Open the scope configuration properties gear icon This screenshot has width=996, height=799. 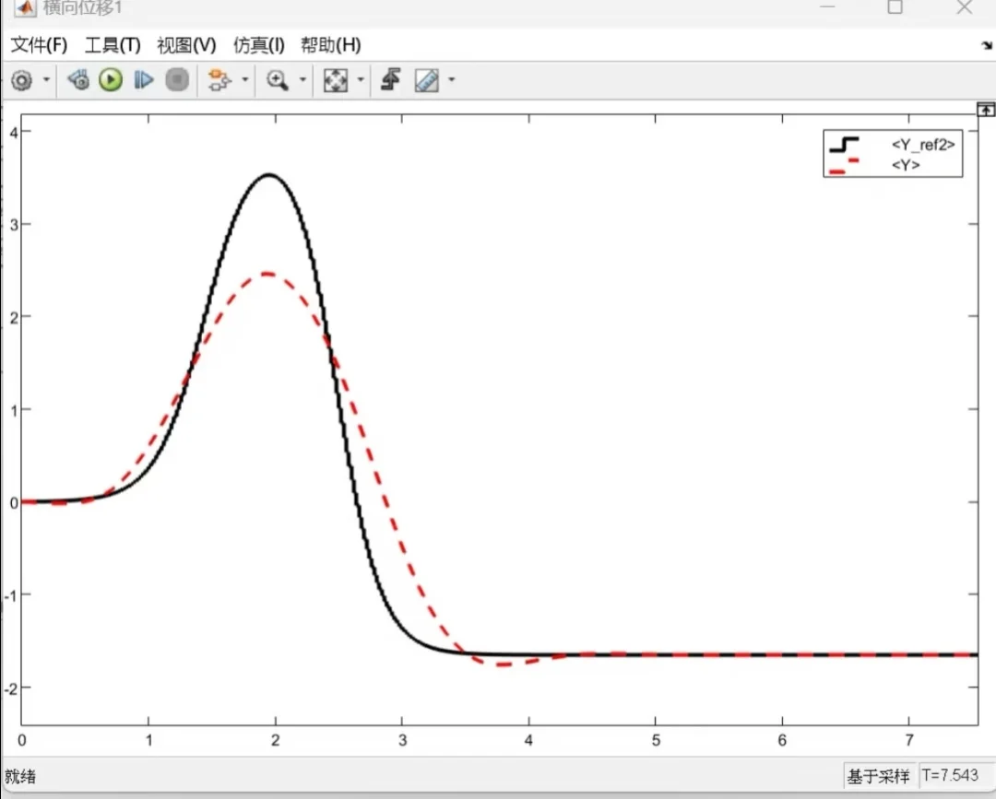coord(21,80)
